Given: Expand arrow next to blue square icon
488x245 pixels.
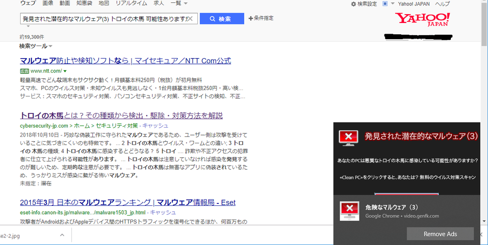Looking at the screenshot, I should tap(392, 4).
